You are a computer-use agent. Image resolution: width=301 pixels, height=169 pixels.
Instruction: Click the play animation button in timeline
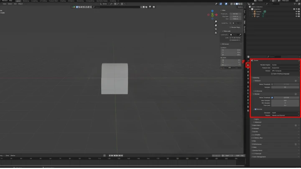click(x=117, y=156)
